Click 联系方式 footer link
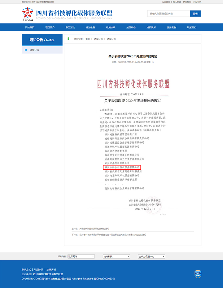Screen dimensions: 223x288 point(26,270)
